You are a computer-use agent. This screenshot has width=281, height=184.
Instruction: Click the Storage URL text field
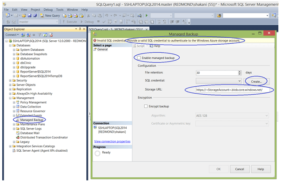232,90
